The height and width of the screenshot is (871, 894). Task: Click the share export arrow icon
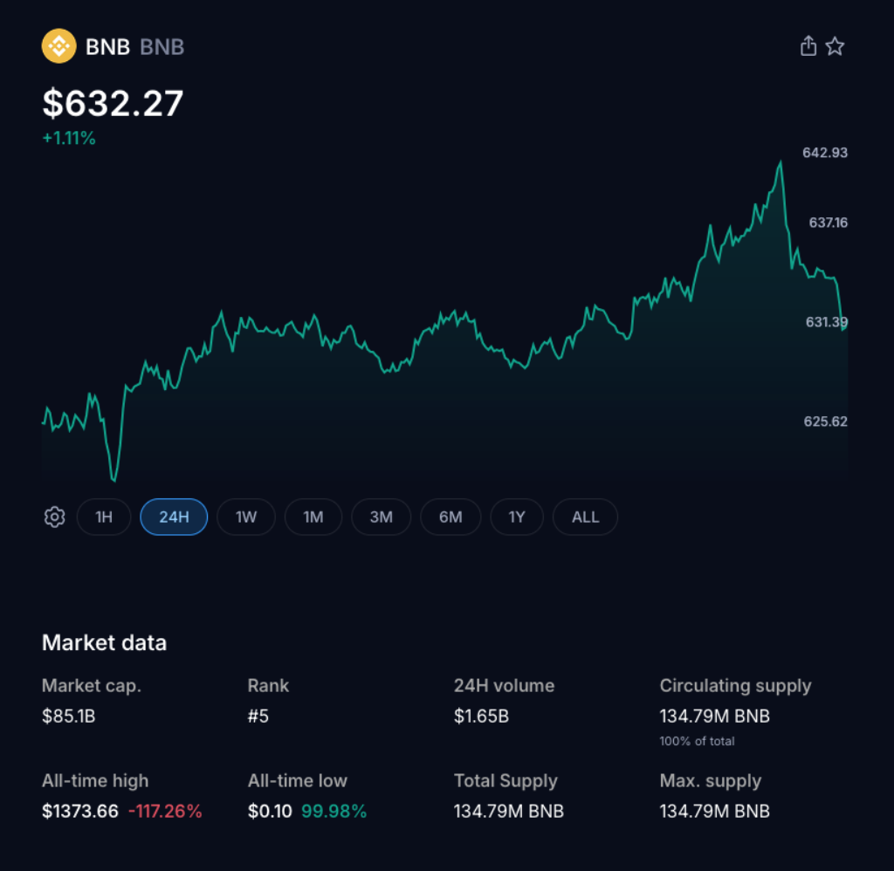pos(808,45)
